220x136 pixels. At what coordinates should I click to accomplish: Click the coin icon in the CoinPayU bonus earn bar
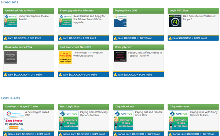(5, 134)
